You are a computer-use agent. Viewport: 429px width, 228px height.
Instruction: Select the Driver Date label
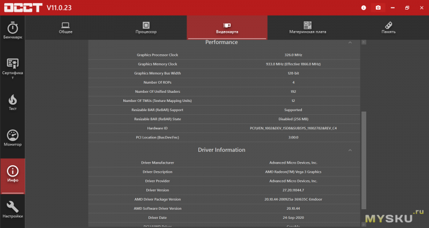point(157,218)
